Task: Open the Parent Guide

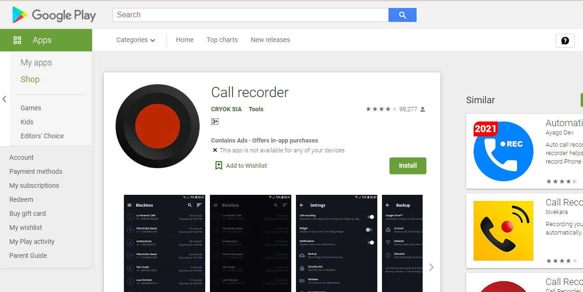Action: coord(28,256)
